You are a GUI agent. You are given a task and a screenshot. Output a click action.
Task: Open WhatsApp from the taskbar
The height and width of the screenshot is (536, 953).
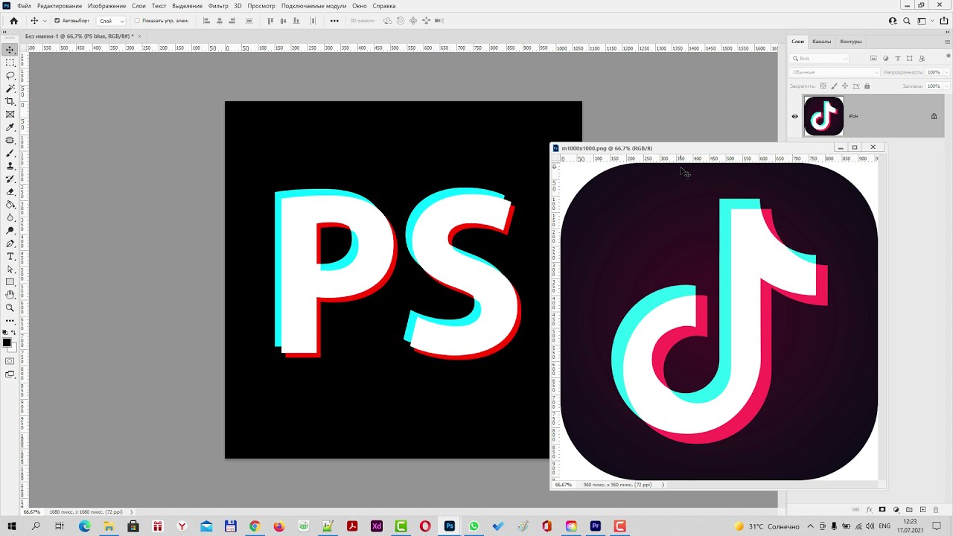(x=474, y=526)
